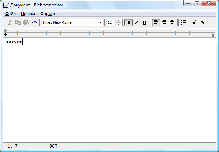Click the left indent marker on ruler

click(5, 35)
